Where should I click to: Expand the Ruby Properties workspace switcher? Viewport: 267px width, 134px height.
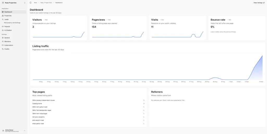[14, 3]
